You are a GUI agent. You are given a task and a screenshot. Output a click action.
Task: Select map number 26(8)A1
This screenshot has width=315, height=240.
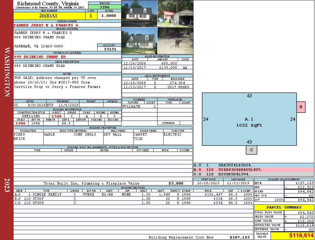coord(48,16)
